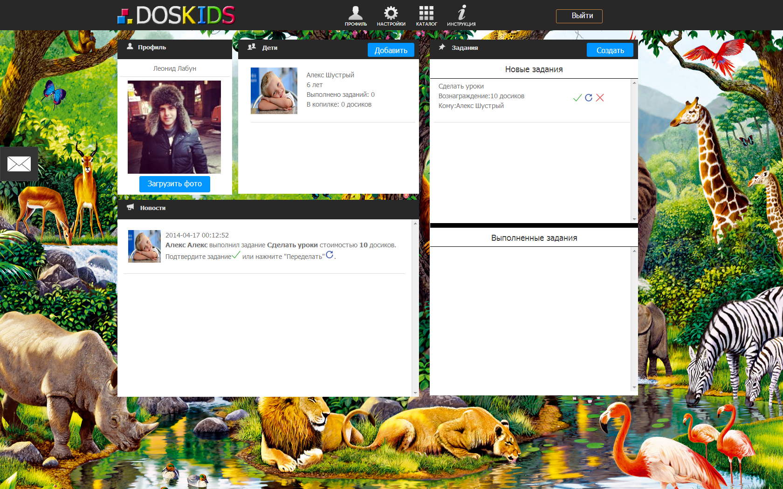Viewport: 783px width, 489px height.
Task: Click the blue redo icon in news entry
Action: pos(330,254)
